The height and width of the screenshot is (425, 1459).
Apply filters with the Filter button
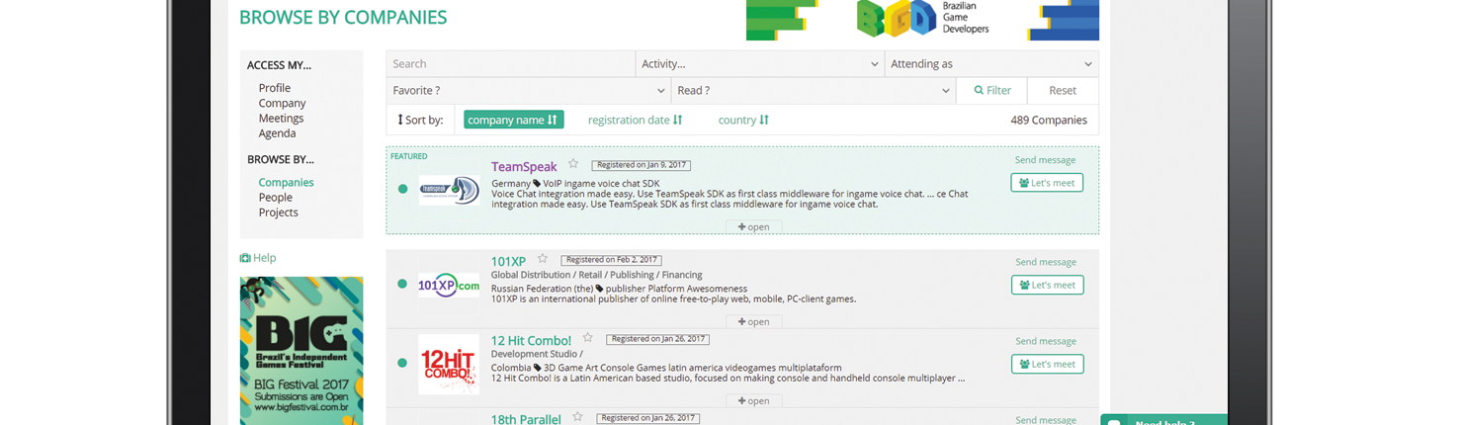coord(992,91)
